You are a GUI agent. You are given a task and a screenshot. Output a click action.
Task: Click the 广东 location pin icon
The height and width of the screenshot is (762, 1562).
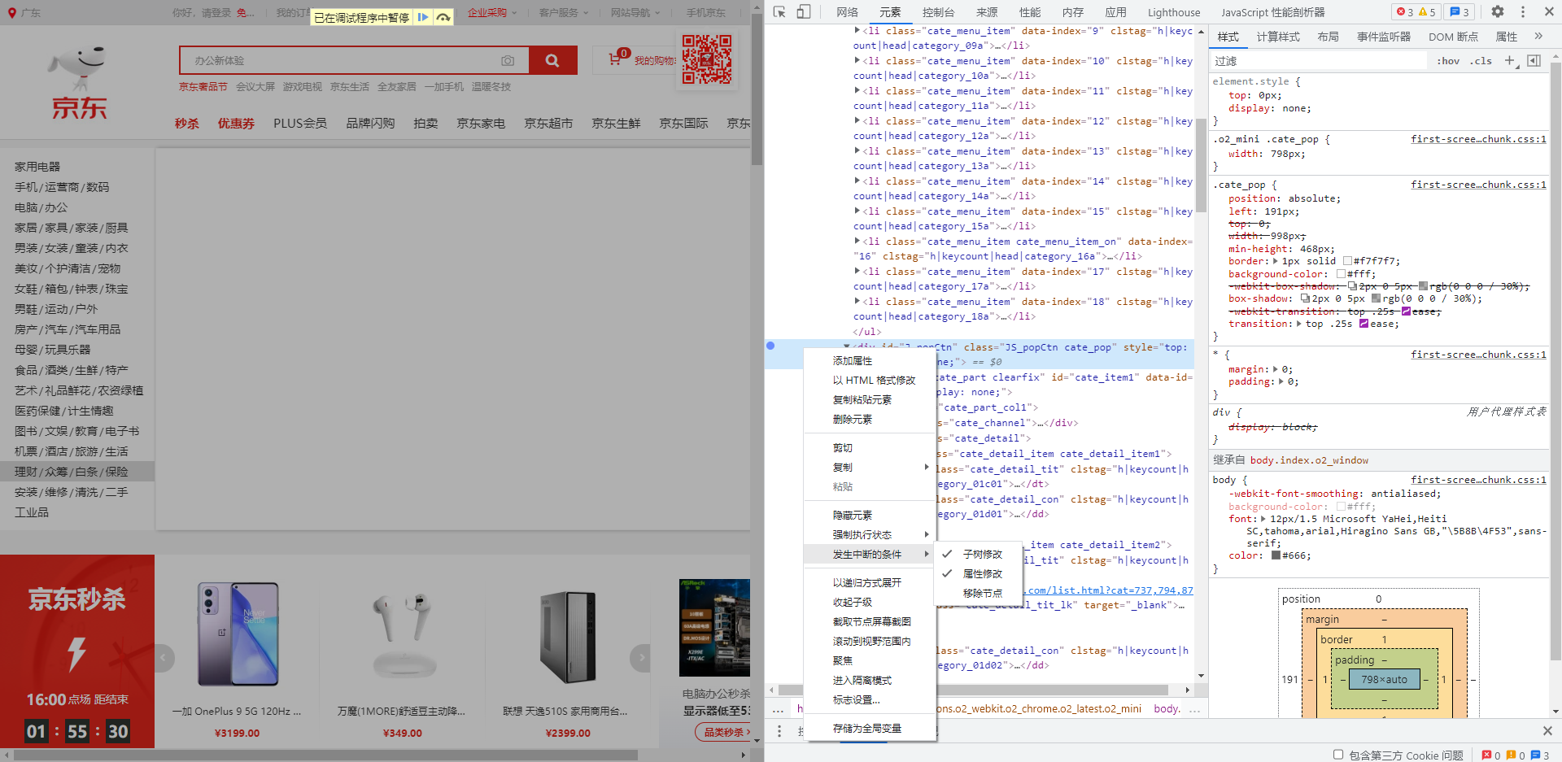pos(11,13)
